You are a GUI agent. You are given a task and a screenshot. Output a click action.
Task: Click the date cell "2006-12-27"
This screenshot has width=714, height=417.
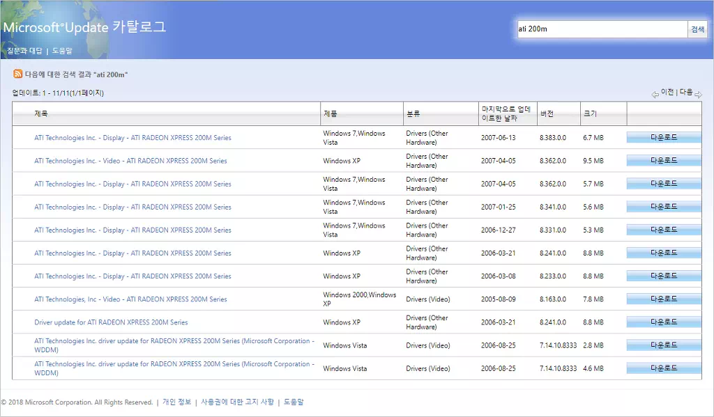pos(498,230)
